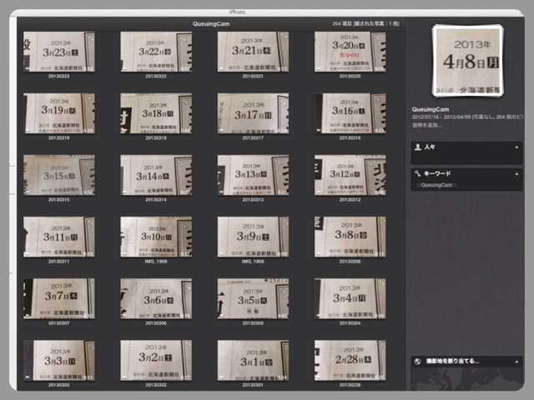Select the 3月16日 thumbnail
Image resolution: width=534 pixels, height=400 pixels.
tap(350, 113)
